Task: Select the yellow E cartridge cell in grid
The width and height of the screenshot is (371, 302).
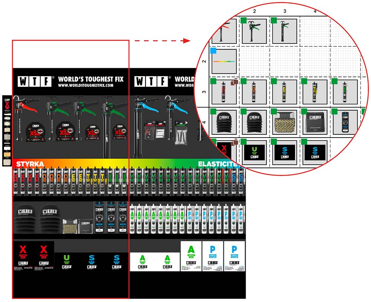Action: tap(285, 92)
